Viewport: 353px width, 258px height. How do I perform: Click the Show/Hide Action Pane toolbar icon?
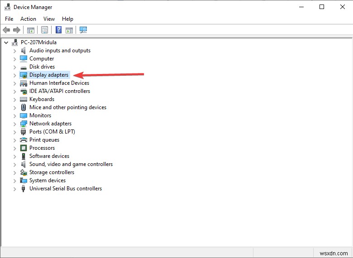click(69, 30)
